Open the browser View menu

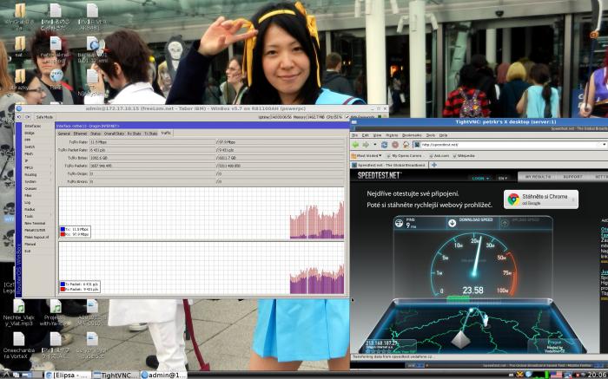click(x=377, y=135)
